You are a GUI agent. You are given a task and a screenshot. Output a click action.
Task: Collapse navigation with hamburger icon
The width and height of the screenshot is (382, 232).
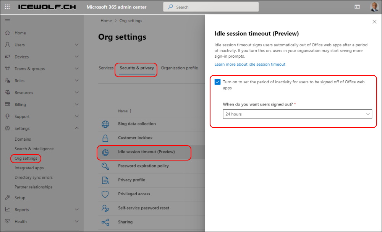pyautogui.click(x=8, y=21)
